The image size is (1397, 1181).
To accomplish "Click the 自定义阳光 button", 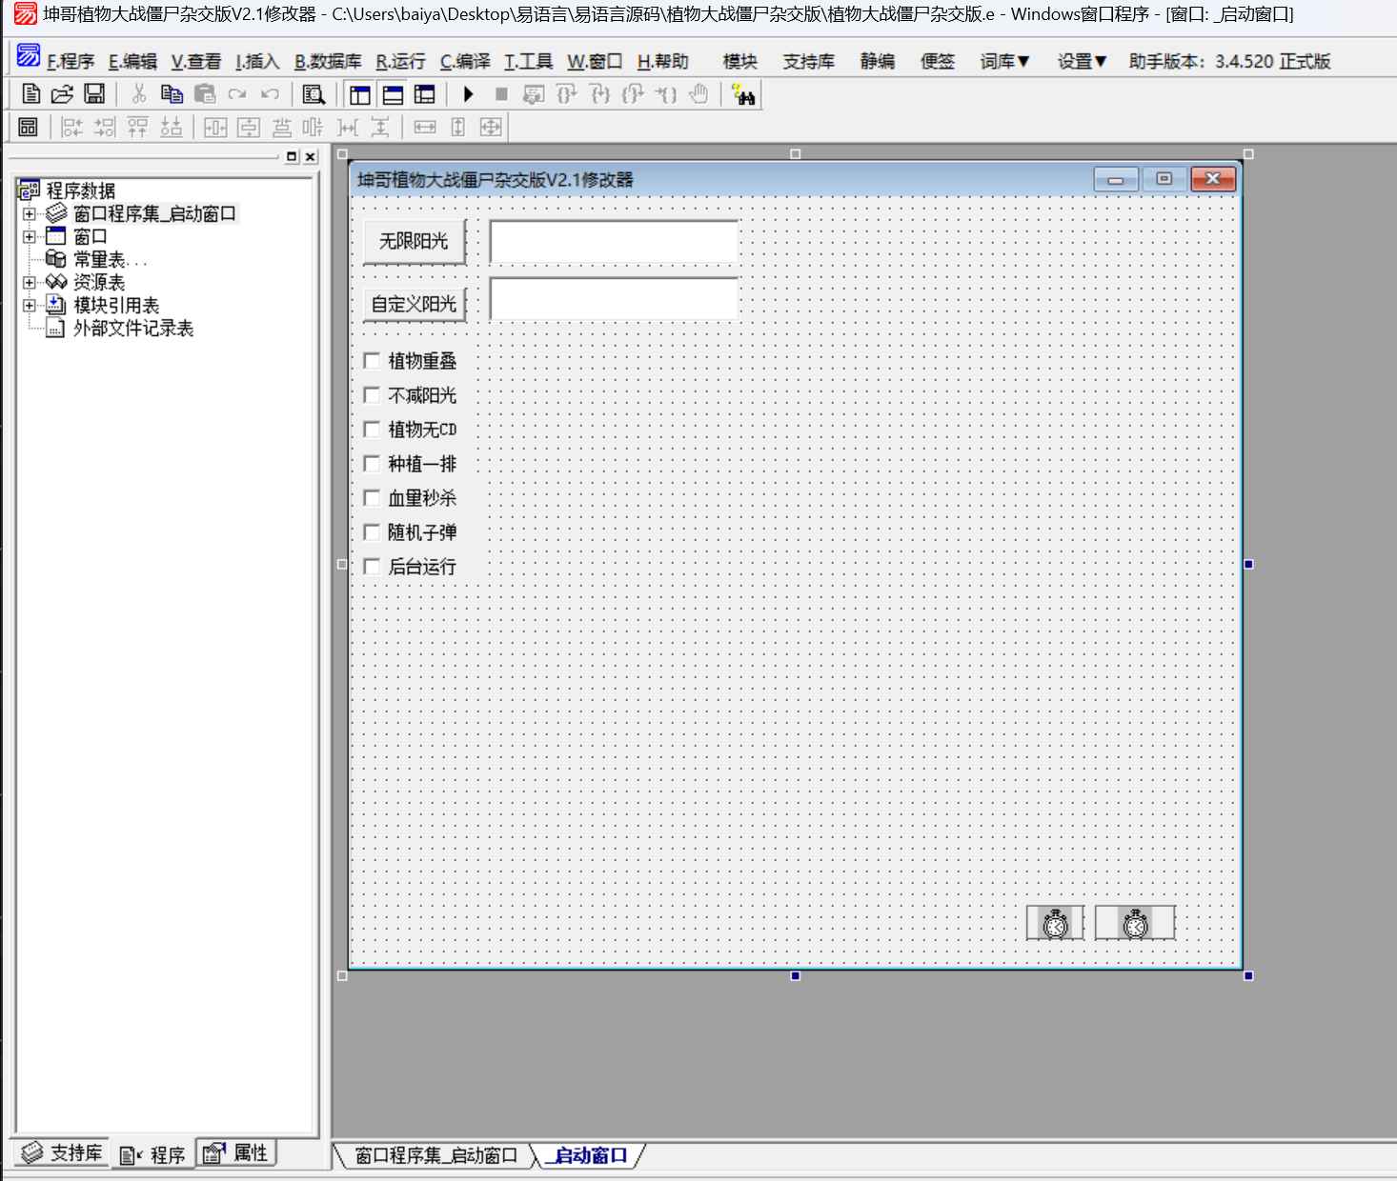I will point(414,304).
